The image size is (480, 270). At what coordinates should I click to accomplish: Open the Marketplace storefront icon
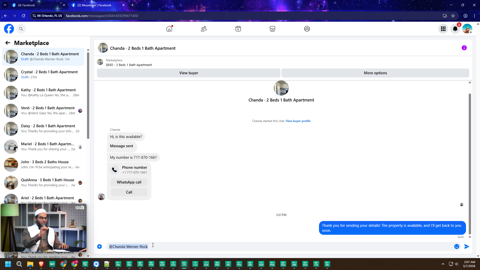272,29
